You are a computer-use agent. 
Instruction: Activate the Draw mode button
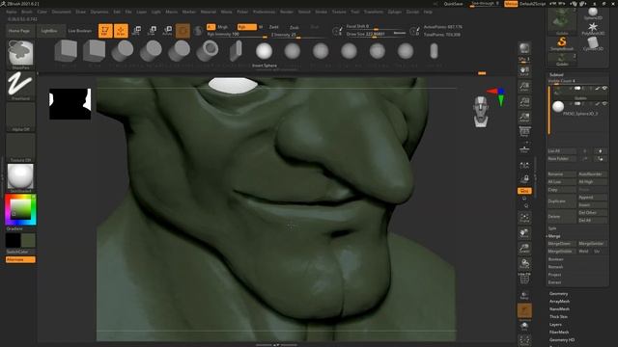tap(121, 31)
